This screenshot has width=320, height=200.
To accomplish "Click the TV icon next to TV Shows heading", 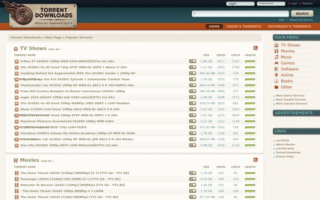I will point(16,49).
